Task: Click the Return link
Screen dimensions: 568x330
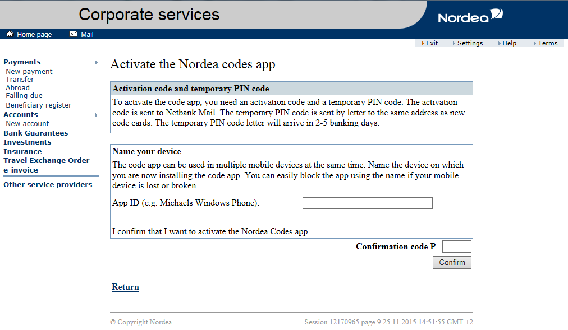Action: (125, 287)
